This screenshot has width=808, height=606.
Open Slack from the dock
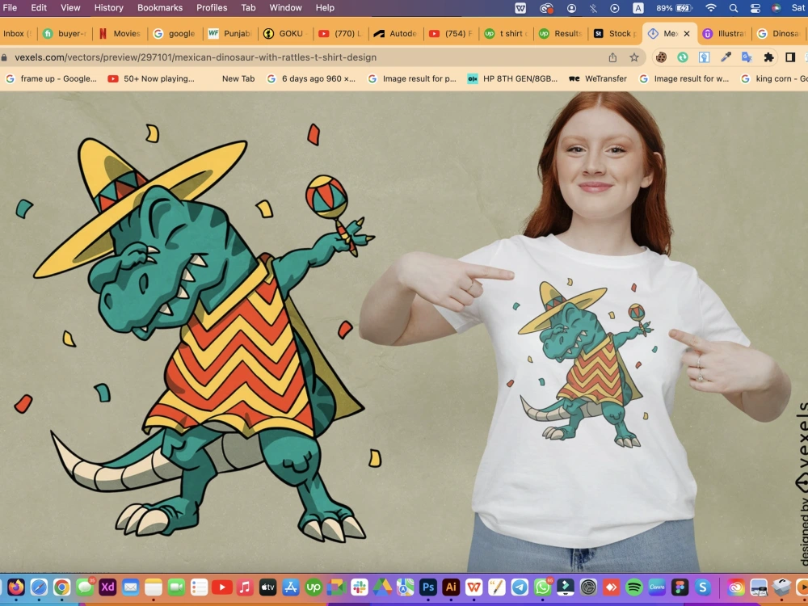pyautogui.click(x=360, y=587)
